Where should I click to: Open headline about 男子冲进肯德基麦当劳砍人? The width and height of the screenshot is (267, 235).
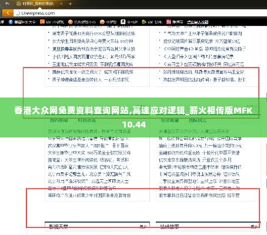pos(91,80)
